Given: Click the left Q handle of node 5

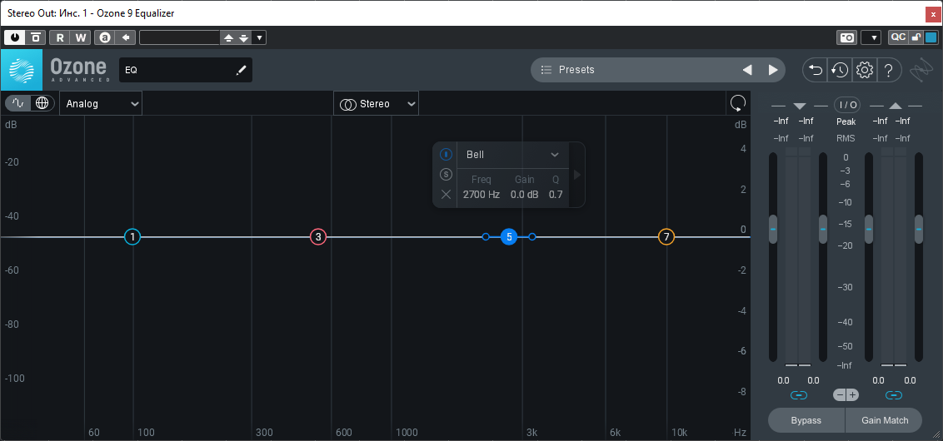Looking at the screenshot, I should 486,237.
